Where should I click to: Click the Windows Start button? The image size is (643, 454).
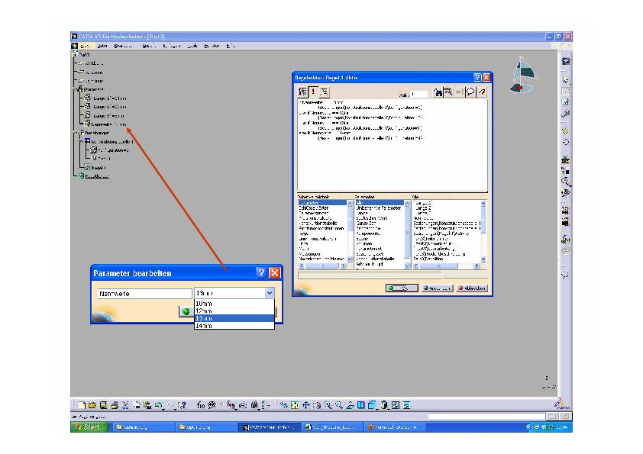tap(89, 427)
